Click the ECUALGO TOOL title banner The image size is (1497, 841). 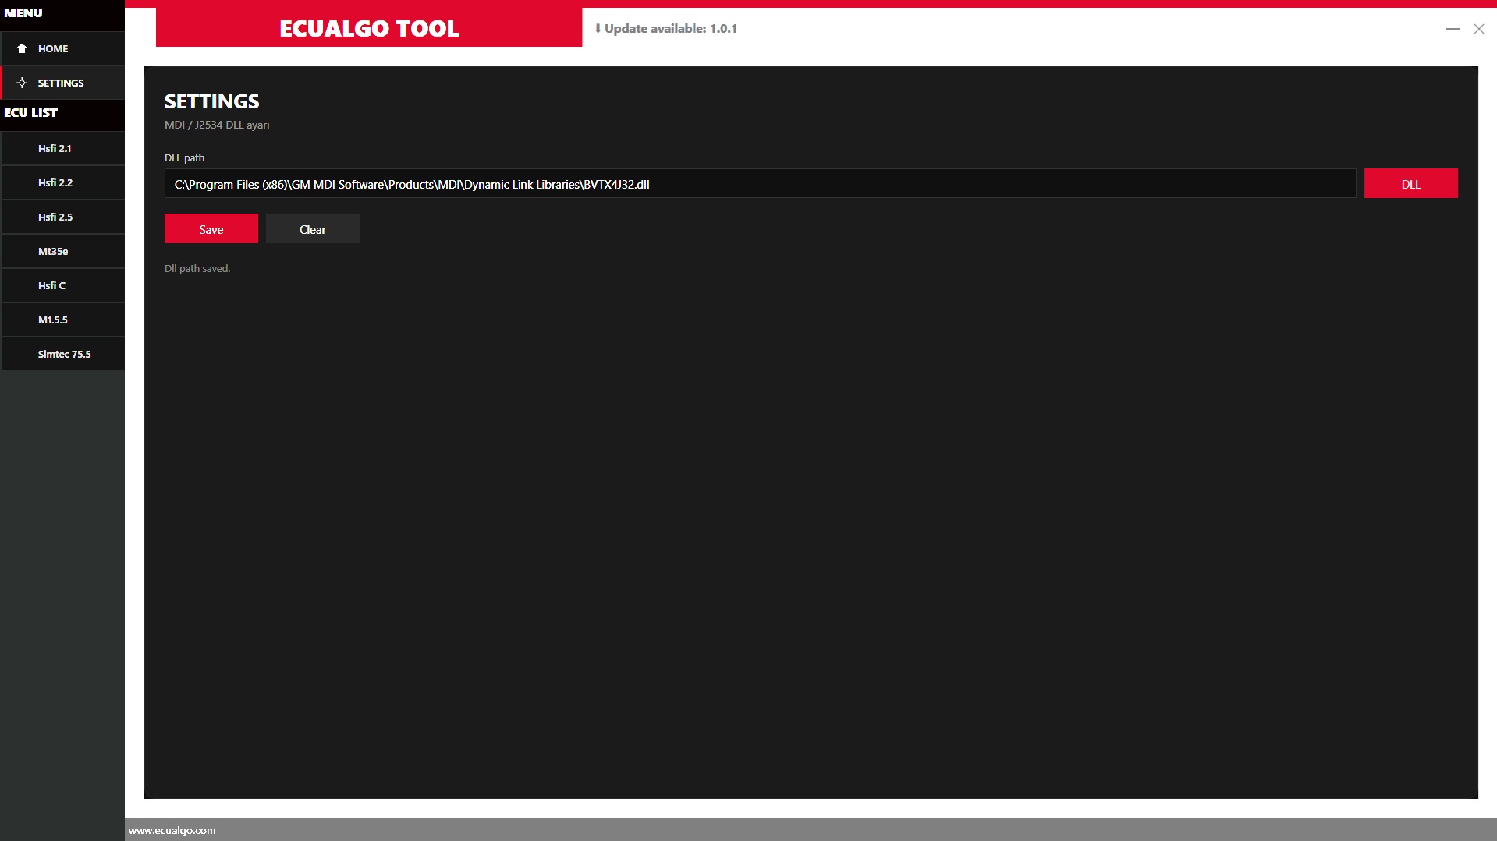pyautogui.click(x=369, y=28)
